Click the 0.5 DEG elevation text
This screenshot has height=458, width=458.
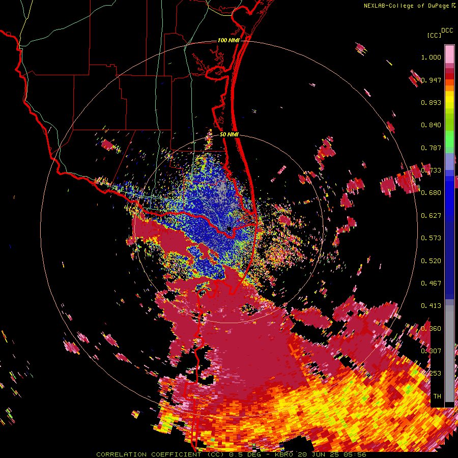pyautogui.click(x=245, y=454)
